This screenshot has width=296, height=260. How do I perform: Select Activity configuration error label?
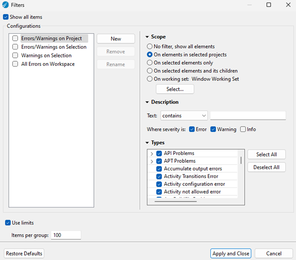[x=194, y=184]
